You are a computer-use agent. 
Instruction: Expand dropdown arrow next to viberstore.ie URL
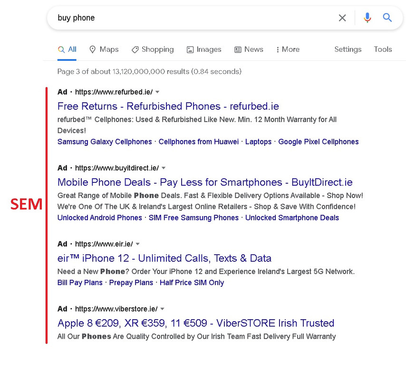coord(162,309)
